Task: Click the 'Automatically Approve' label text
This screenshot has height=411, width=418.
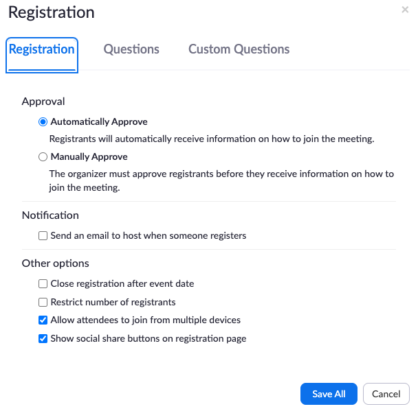Action: (x=99, y=122)
